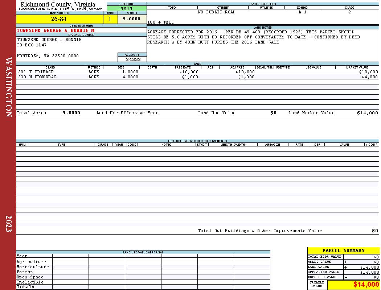
Task: Click the ADJ RATE $10,000 cell
Action: click(x=245, y=72)
